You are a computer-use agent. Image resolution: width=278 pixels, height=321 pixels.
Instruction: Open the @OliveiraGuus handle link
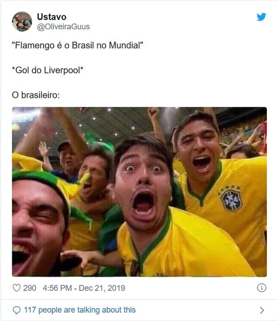click(63, 27)
